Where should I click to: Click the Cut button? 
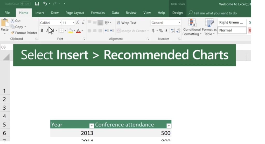point(16,21)
